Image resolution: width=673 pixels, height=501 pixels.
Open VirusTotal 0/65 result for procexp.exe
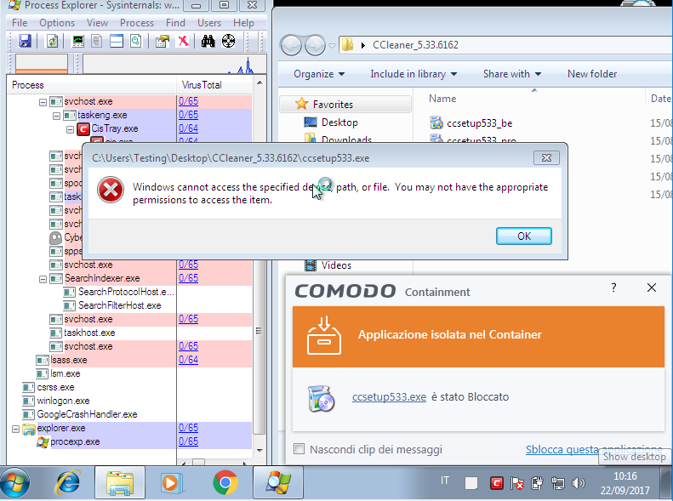[188, 441]
